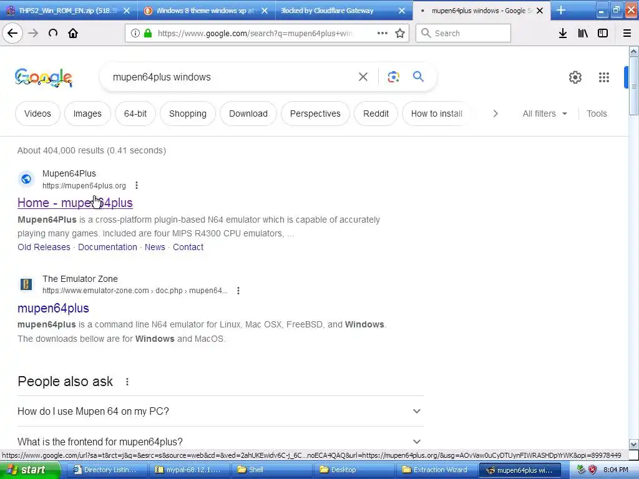The height and width of the screenshot is (479, 639).
Task: Open the Contact sitelink
Action: tap(188, 247)
